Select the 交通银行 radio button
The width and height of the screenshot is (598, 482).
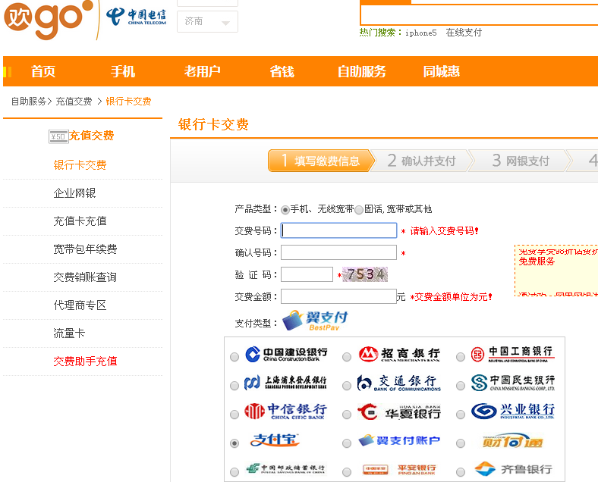347,386
